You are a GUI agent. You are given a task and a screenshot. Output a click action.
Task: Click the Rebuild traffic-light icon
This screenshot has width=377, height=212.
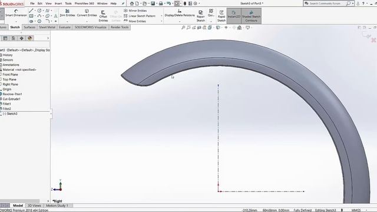point(185,4)
